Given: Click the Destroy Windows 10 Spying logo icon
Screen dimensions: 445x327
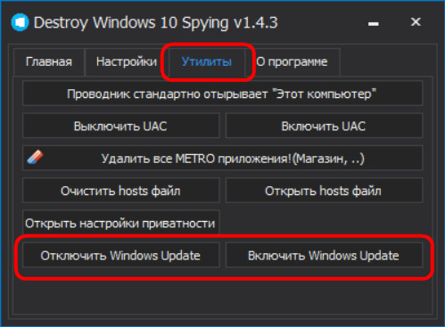Looking at the screenshot, I should (20, 22).
